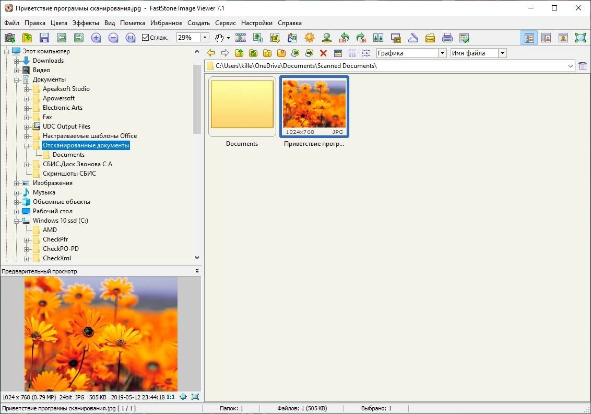Go up one folder level icon
This screenshot has width=591, height=414.
click(x=239, y=53)
